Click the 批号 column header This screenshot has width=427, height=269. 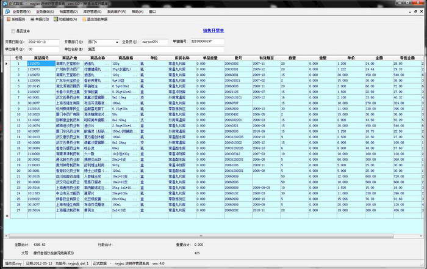pos(239,58)
